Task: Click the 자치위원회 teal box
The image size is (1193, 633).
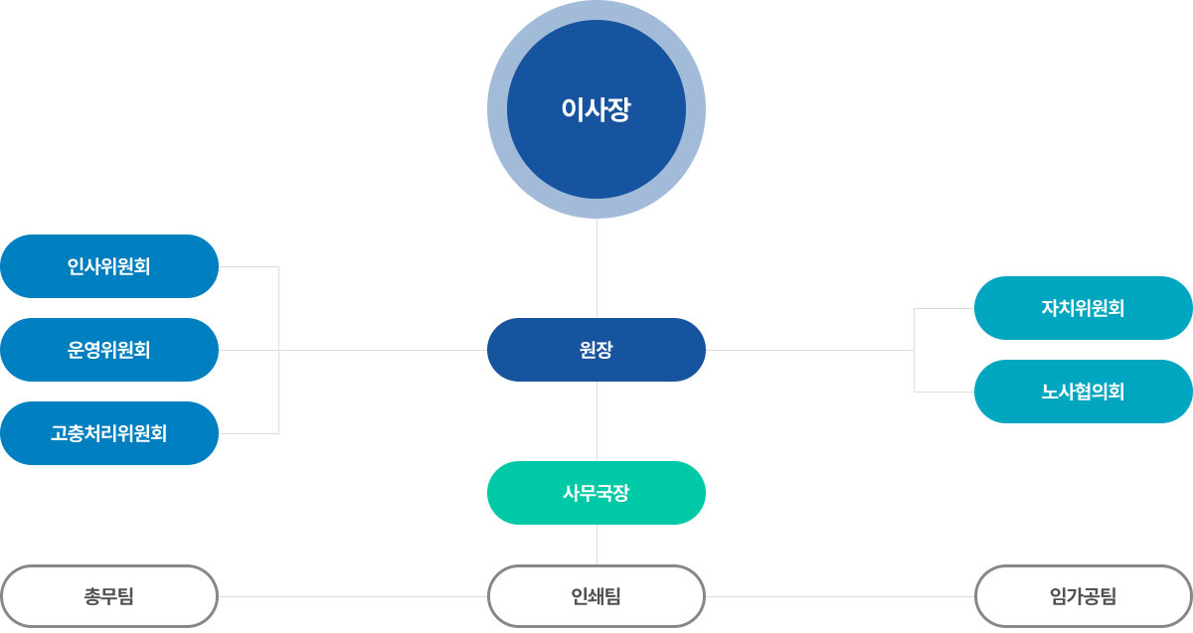Action: click(1084, 308)
